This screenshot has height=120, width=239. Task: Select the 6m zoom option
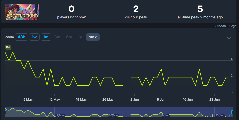click(69, 37)
